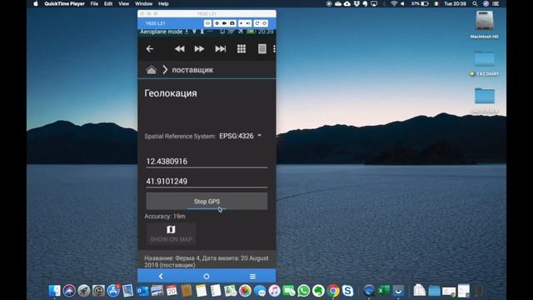This screenshot has height=300, width=533.
Task: Open Outlook from the Dock
Action: (142, 291)
